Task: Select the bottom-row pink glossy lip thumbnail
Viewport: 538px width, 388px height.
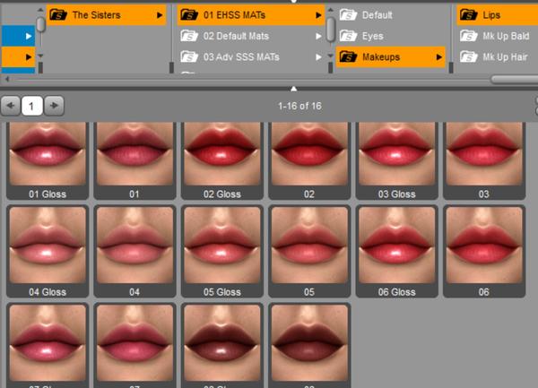Action: tap(48, 345)
